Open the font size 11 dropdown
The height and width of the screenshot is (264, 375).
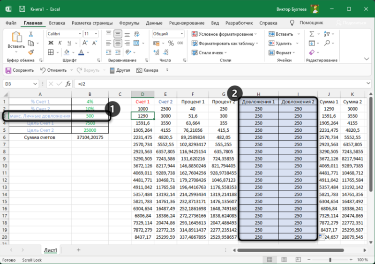(96, 34)
